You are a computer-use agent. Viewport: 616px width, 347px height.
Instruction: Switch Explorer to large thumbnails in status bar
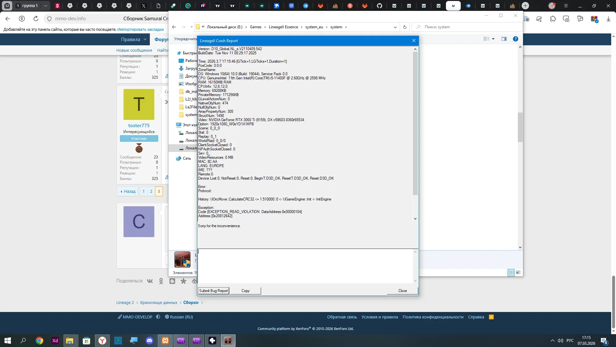[518, 272]
